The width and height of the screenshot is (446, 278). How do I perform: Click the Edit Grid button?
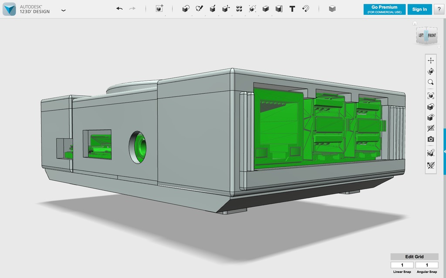click(414, 257)
